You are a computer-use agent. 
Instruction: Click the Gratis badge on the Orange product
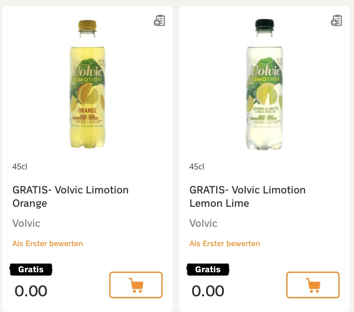click(31, 269)
